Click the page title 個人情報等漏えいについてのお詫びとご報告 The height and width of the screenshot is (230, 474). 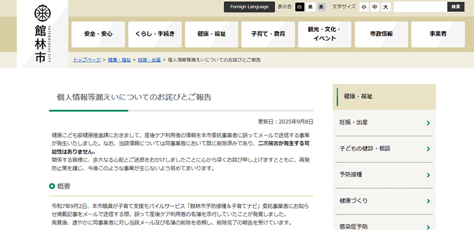pos(134,97)
